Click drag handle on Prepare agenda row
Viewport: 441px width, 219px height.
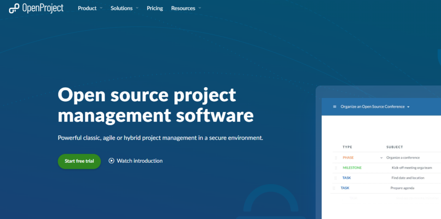pyautogui.click(x=334, y=188)
